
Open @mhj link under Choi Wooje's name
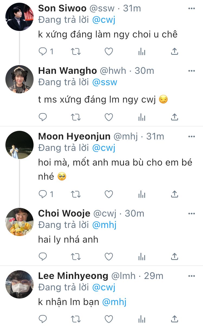104,225
